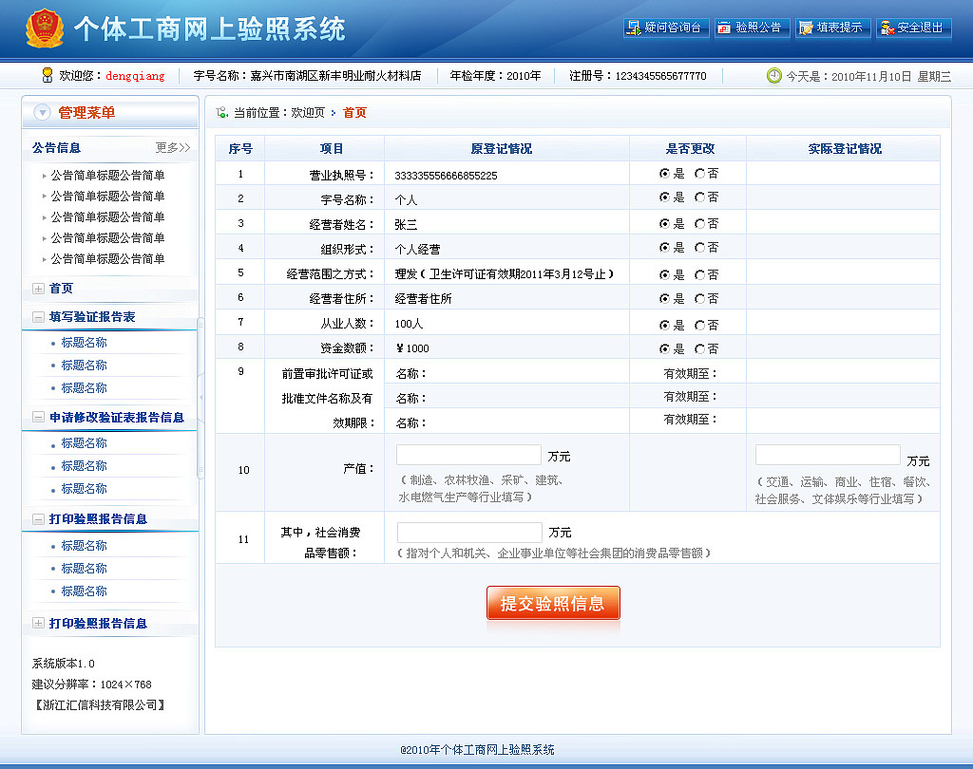
Task: Collapse the 填写验证报告表 section minus icon
Action: click(38, 317)
